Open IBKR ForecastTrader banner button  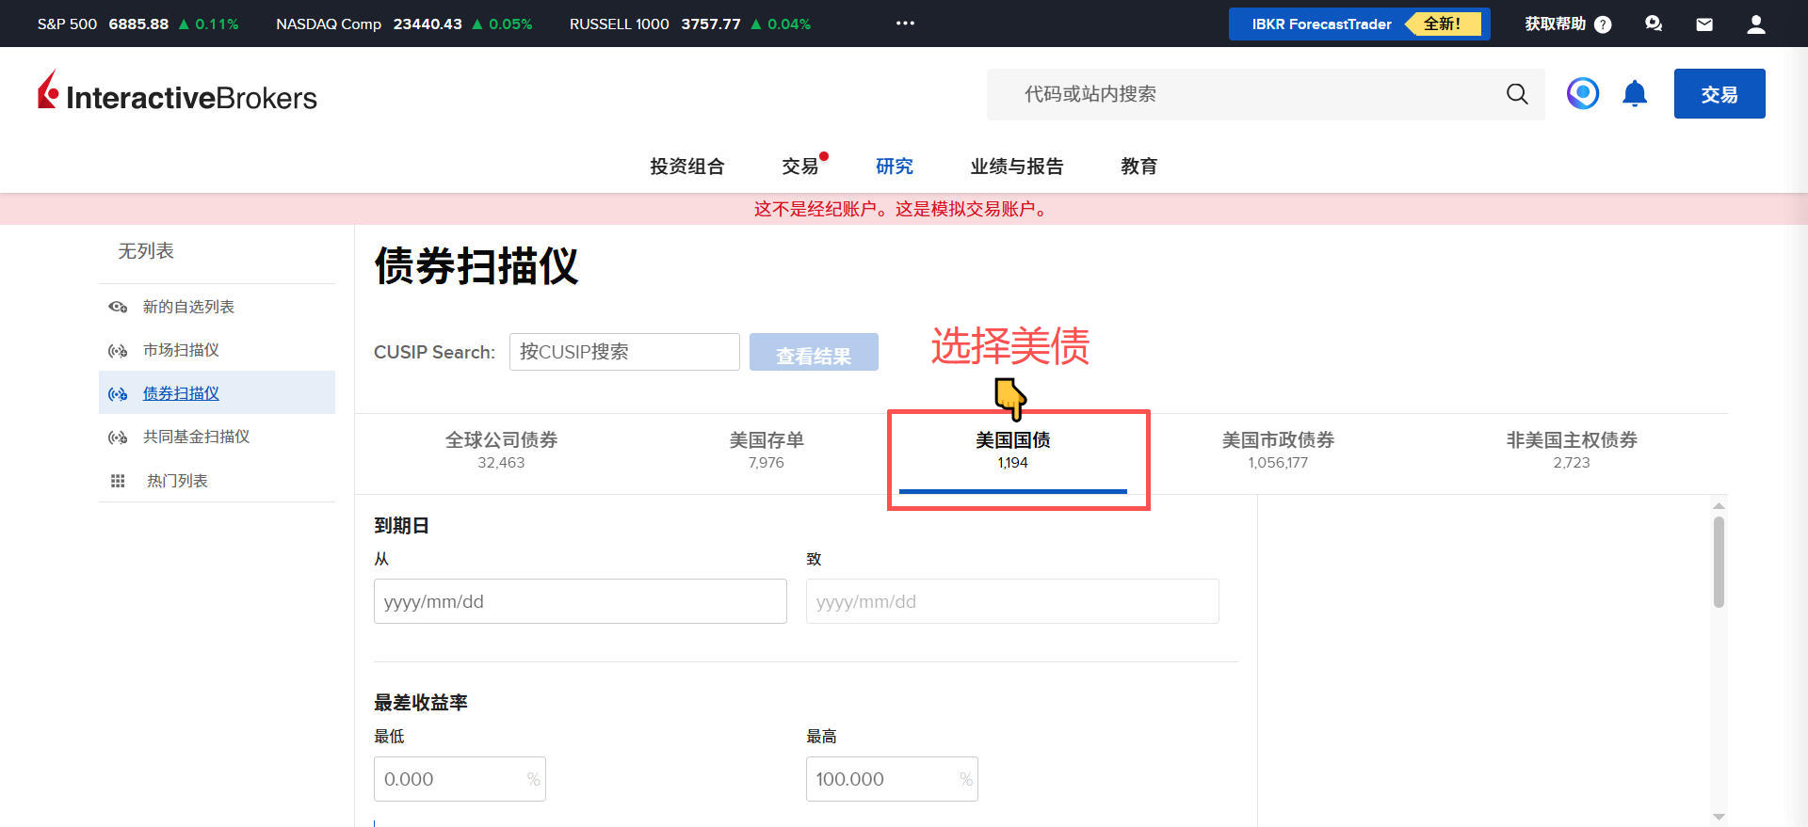pos(1358,24)
